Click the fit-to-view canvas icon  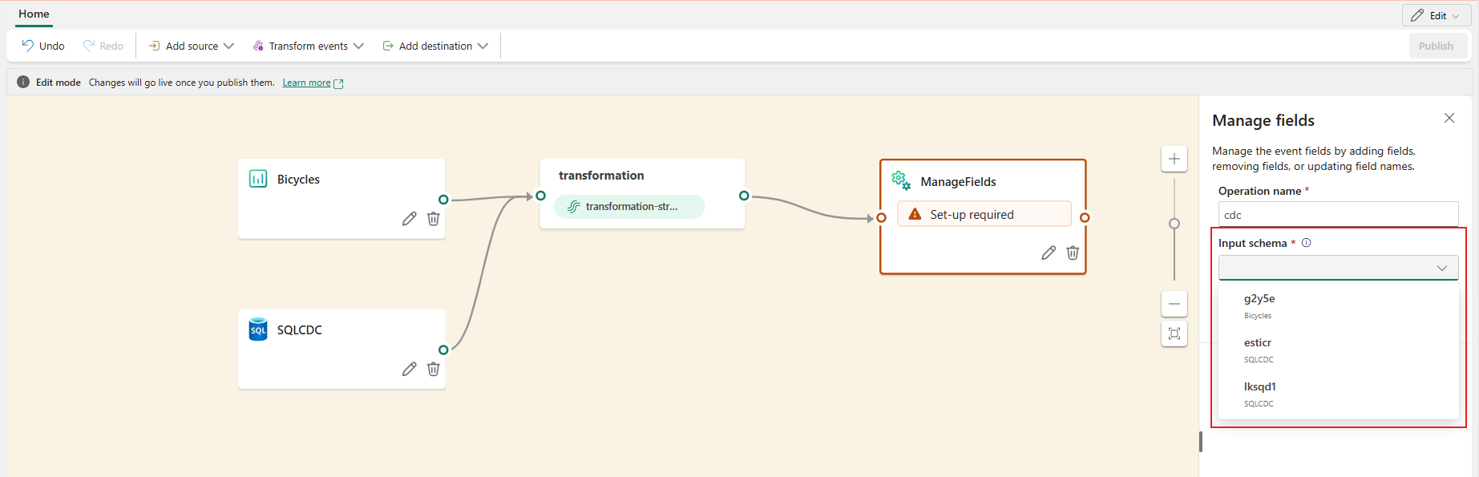(1174, 333)
